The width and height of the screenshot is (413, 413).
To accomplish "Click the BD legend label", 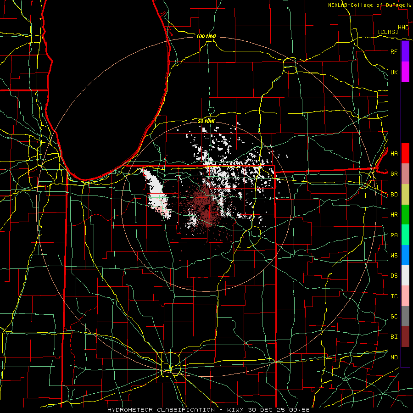I will (x=394, y=195).
